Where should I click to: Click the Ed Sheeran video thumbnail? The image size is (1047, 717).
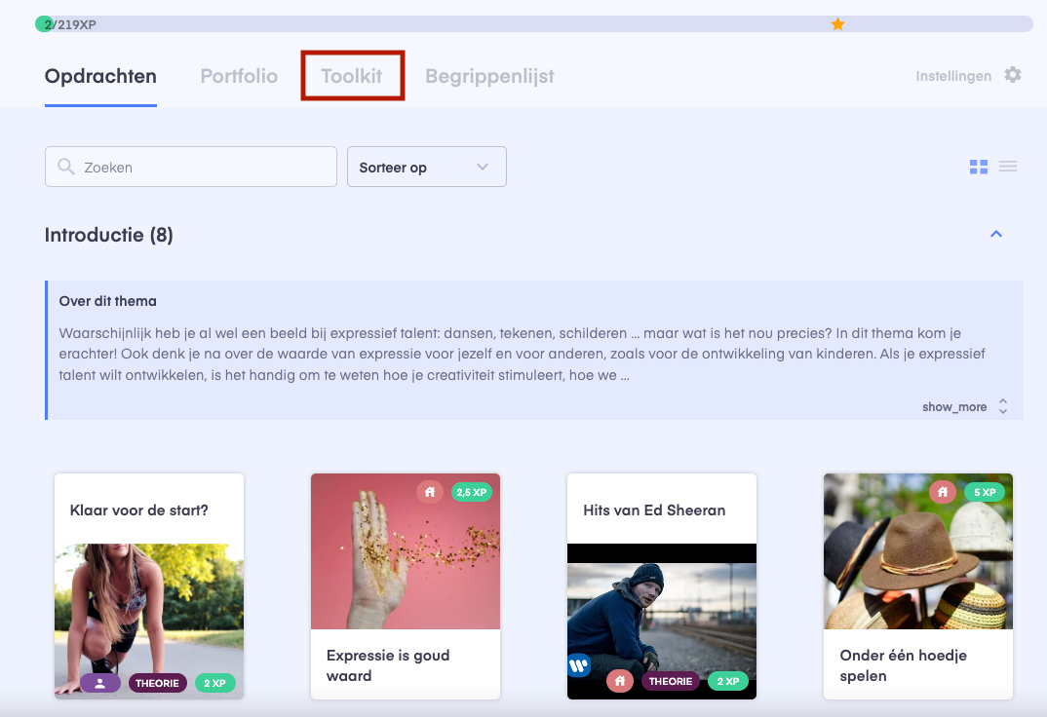(662, 621)
